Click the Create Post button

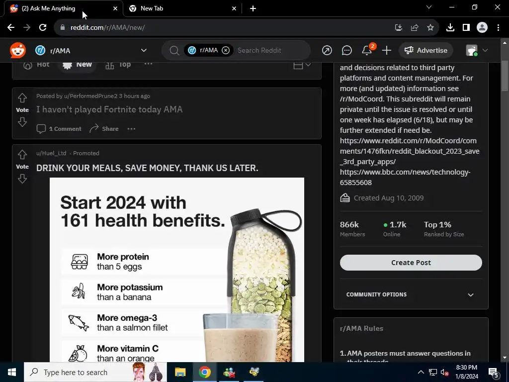point(411,263)
